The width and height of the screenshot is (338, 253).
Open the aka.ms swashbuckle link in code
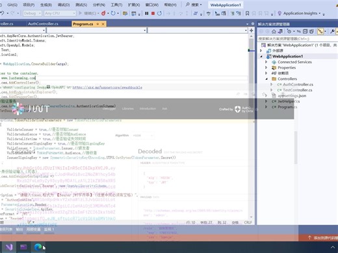click(107, 88)
